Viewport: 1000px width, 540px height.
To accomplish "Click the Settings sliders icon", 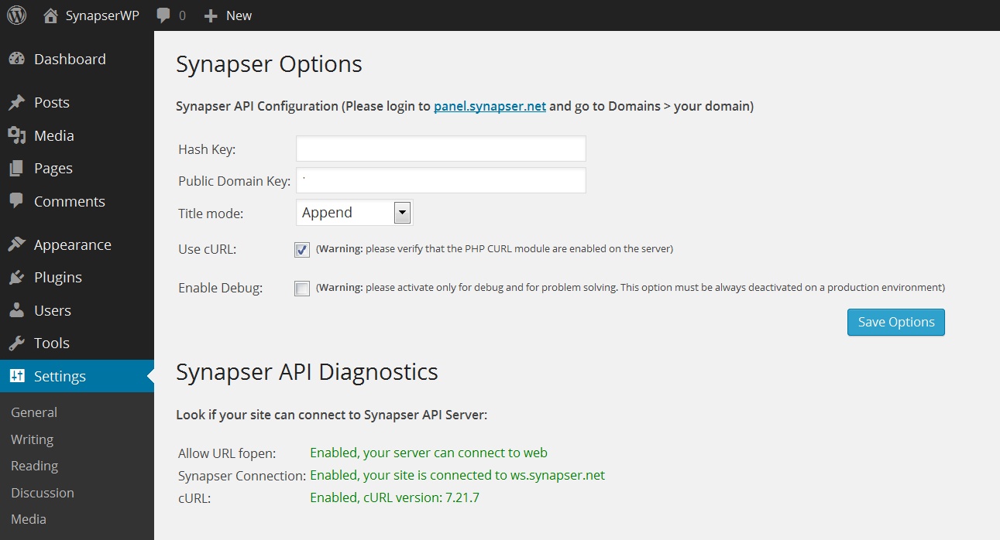I will 17,376.
